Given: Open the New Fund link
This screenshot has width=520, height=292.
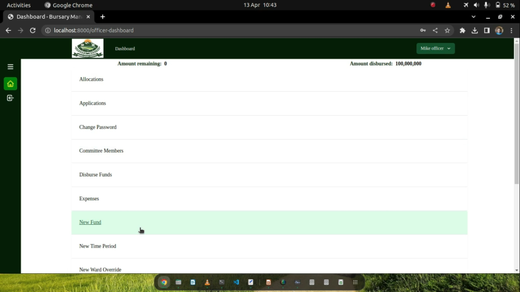Looking at the screenshot, I should tap(90, 222).
